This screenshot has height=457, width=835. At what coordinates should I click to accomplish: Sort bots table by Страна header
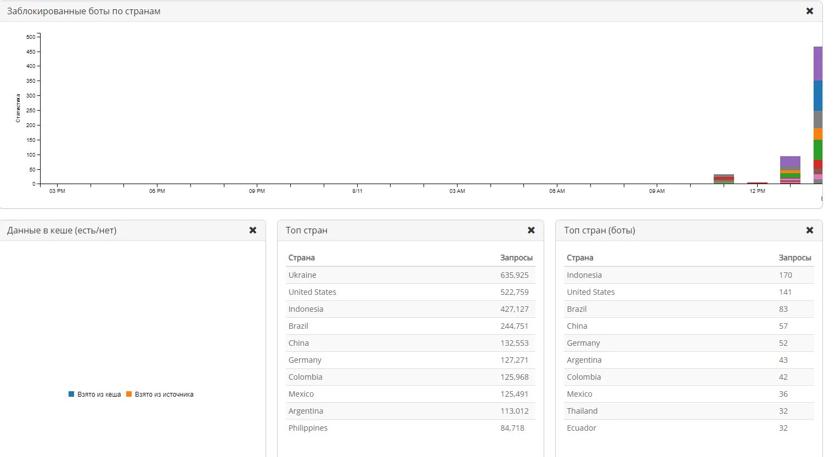point(580,258)
